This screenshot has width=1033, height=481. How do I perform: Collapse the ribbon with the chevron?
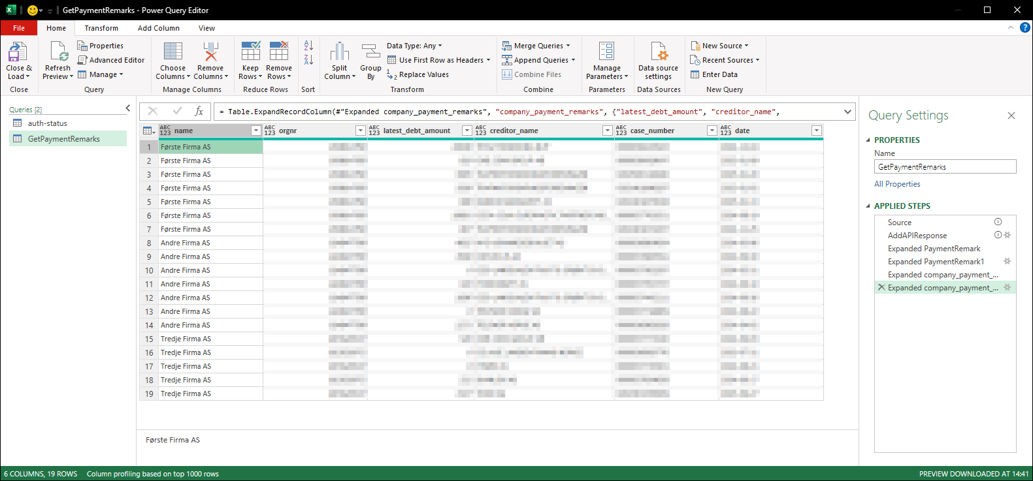tap(1011, 27)
